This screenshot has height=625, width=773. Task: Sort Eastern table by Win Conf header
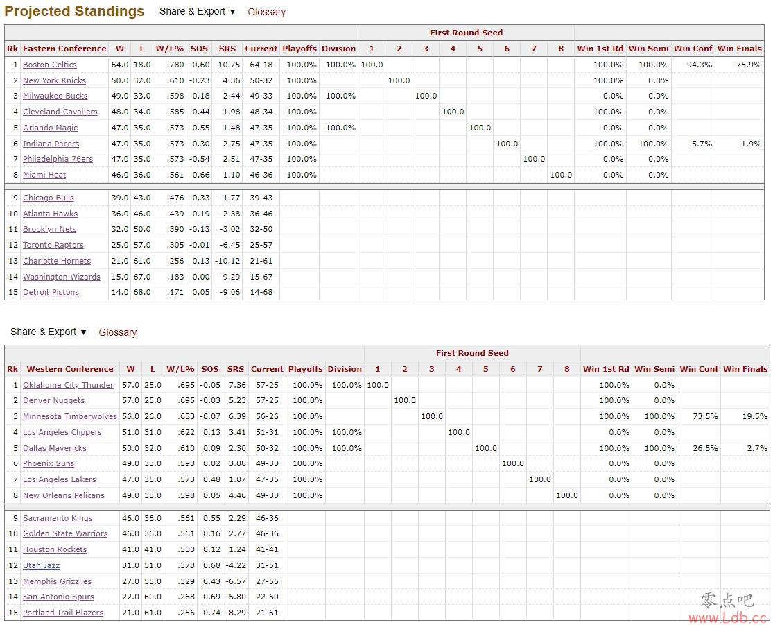click(x=693, y=49)
